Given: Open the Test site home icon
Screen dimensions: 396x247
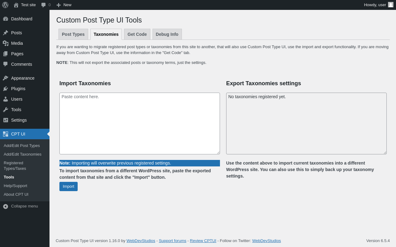Looking at the screenshot, I should click(x=16, y=5).
